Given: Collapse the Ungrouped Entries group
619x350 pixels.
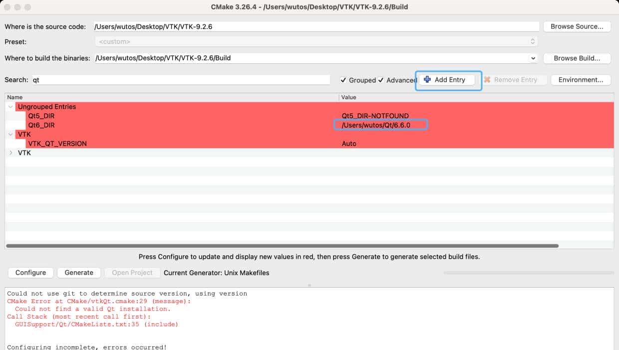Looking at the screenshot, I should click(x=10, y=107).
